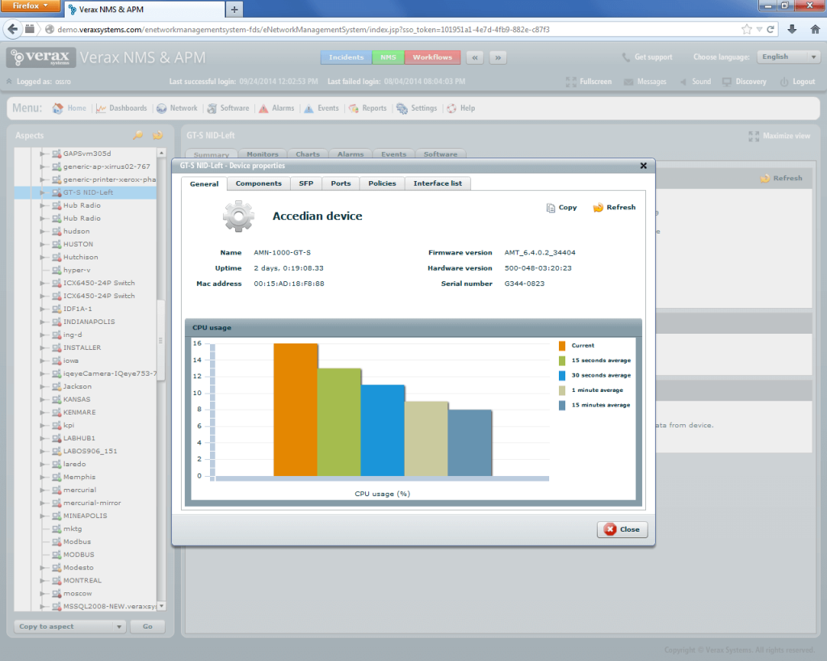This screenshot has height=661, width=827.
Task: Switch to the Components tab
Action: click(x=258, y=183)
